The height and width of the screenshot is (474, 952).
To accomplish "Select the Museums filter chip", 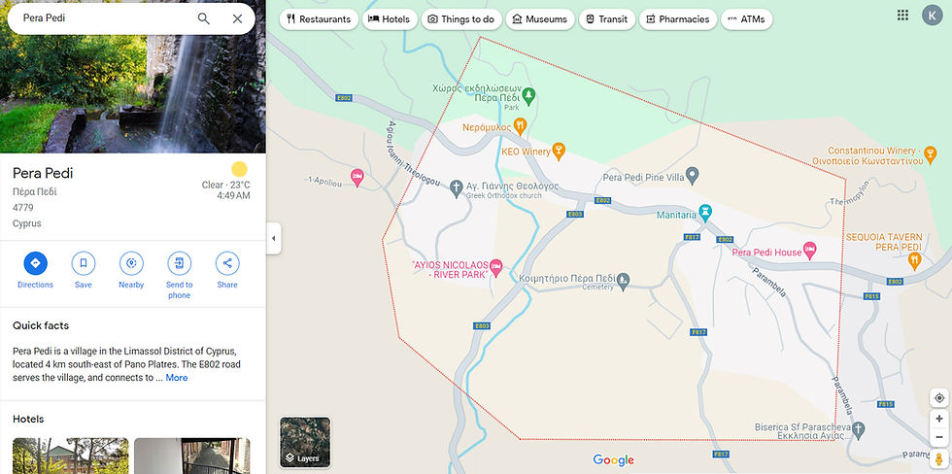I will pyautogui.click(x=540, y=18).
